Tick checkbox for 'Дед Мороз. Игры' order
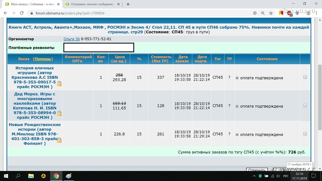The width and height of the screenshot is (322, 181). point(305,105)
